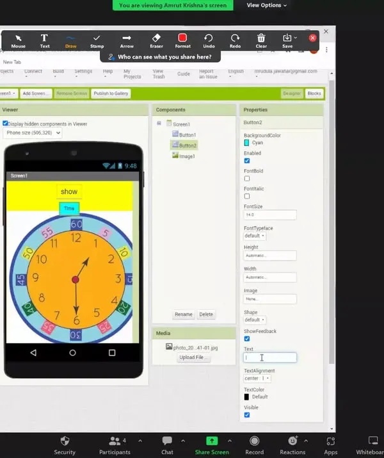Viewport: 384px width, 458px height.
Task: Open the Build menu
Action: pyautogui.click(x=58, y=71)
